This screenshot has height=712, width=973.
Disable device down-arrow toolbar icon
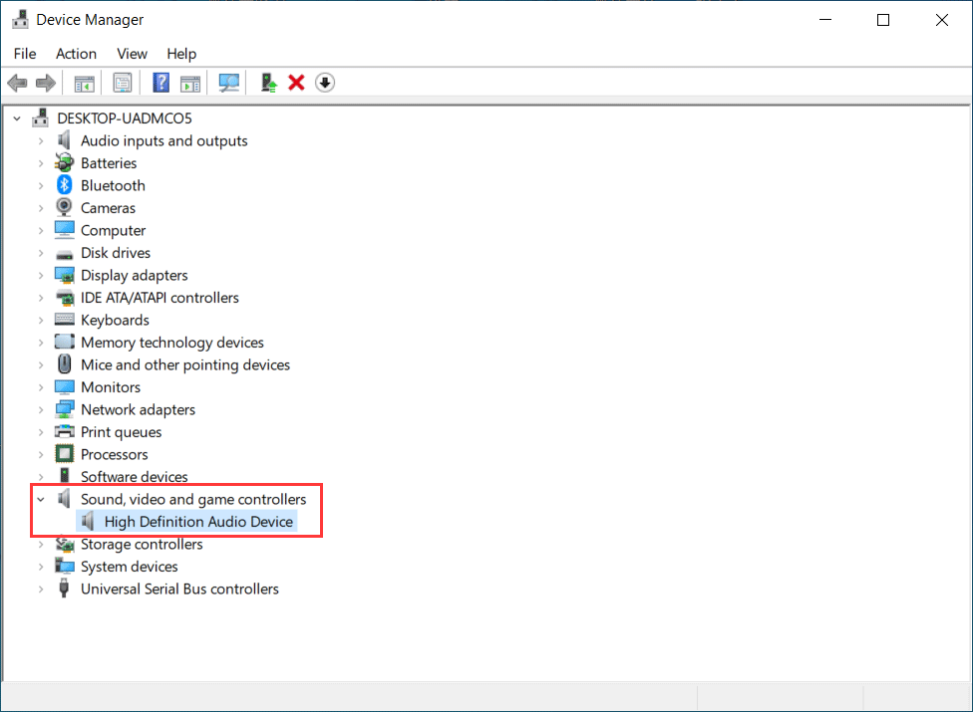pos(325,83)
